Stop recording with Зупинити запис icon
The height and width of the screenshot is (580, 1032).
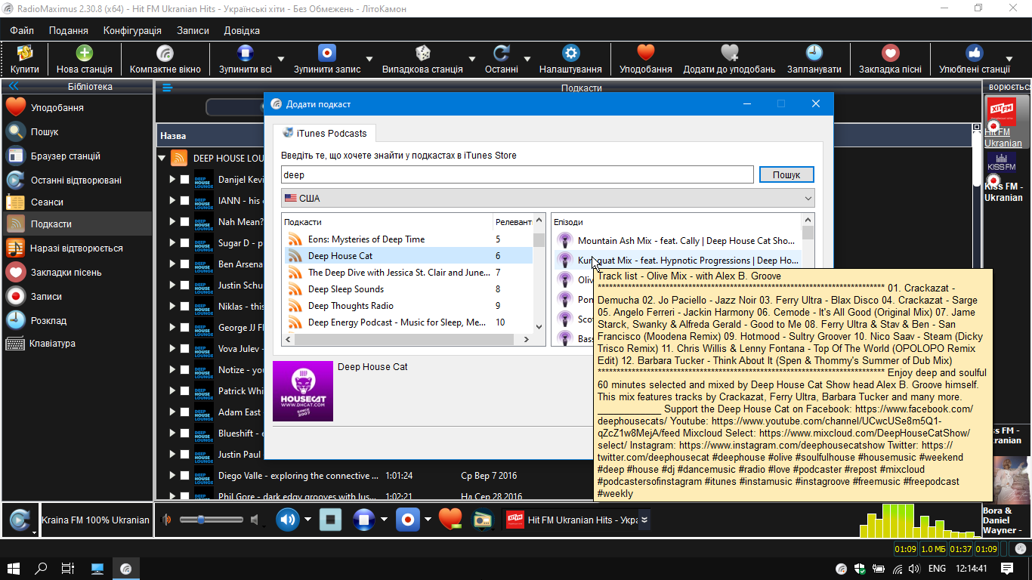coord(327,53)
